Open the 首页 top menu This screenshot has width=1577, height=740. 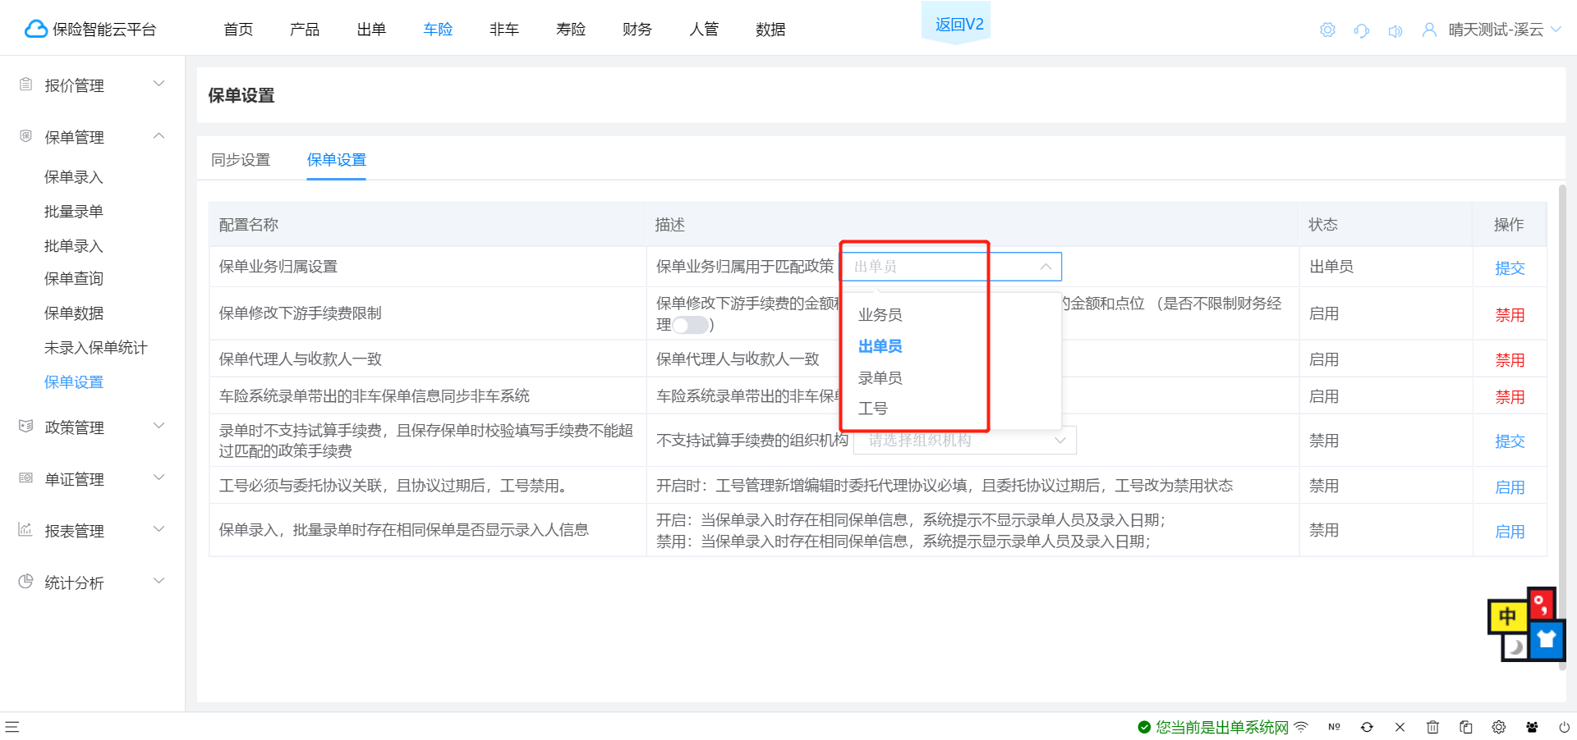pyautogui.click(x=238, y=30)
